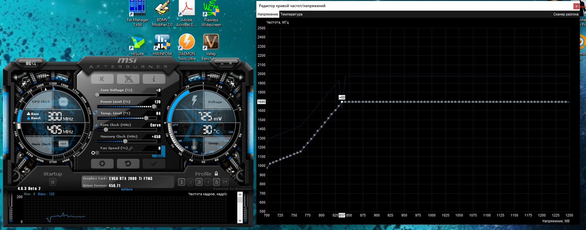This screenshot has height=230, width=586.
Task: Open the DAEMON Tools Ultra desktop icon
Action: pyautogui.click(x=187, y=47)
